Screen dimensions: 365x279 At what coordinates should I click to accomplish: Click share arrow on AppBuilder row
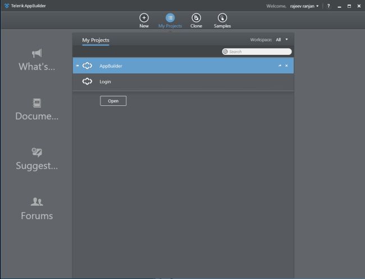280,66
